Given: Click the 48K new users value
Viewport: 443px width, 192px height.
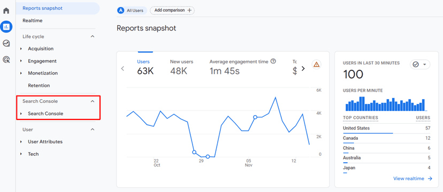Looking at the screenshot, I should (x=179, y=71).
